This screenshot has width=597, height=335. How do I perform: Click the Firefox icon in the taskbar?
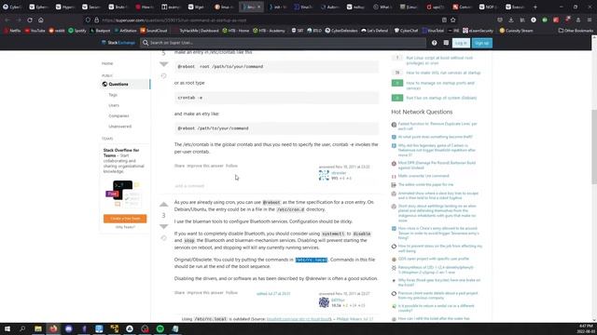(53, 328)
